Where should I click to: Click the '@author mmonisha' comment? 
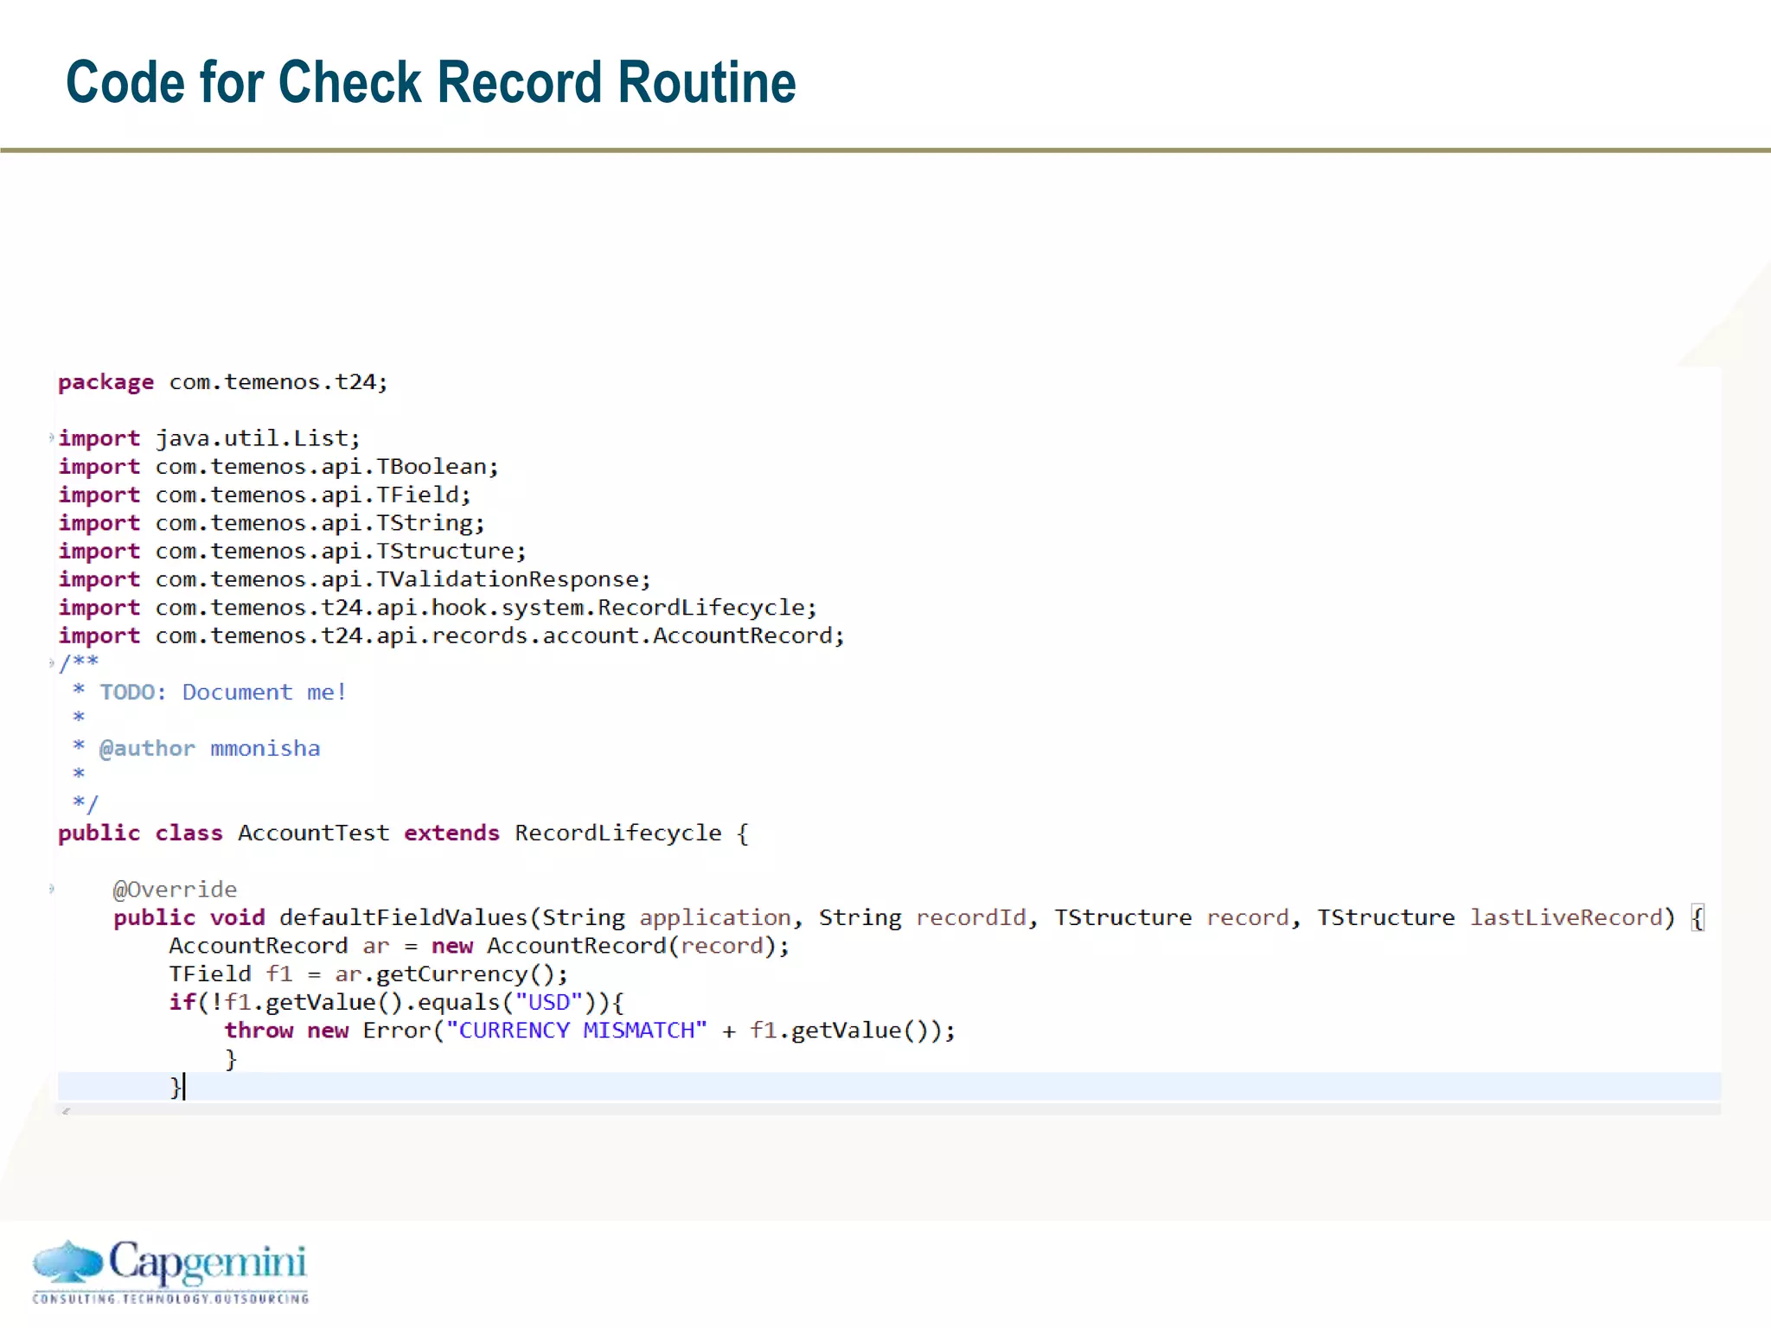click(210, 748)
